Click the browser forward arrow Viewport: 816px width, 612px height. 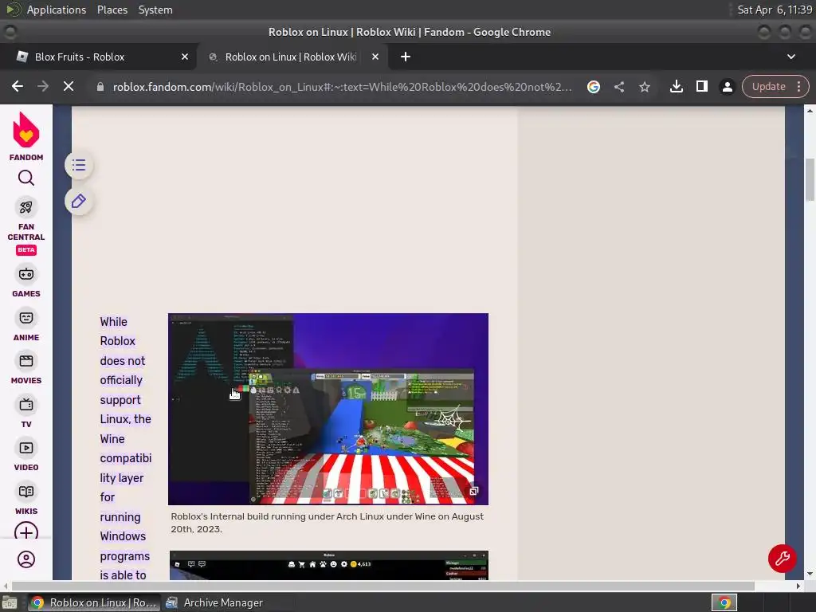tap(43, 86)
